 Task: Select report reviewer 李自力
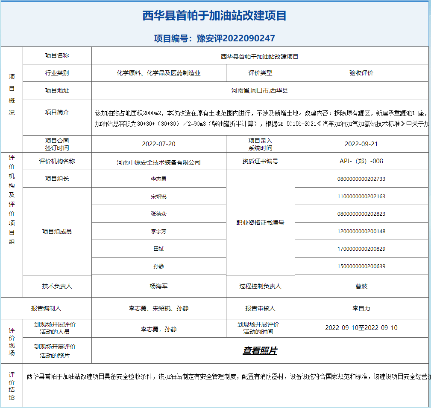(361, 308)
